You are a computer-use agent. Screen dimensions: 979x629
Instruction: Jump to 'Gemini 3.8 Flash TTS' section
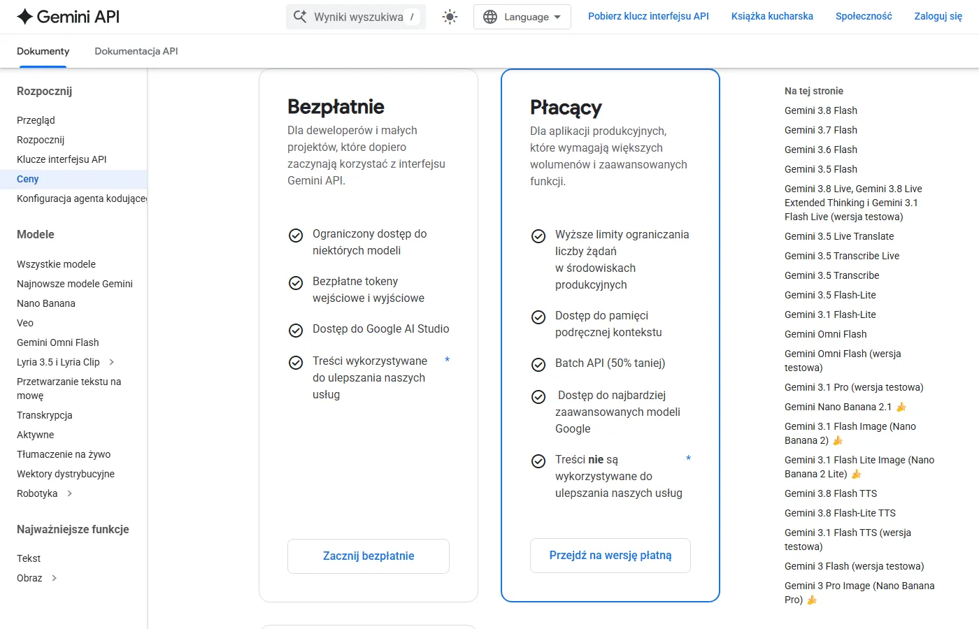[831, 493]
